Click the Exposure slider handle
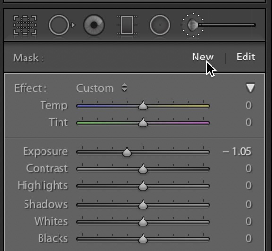 (127, 151)
